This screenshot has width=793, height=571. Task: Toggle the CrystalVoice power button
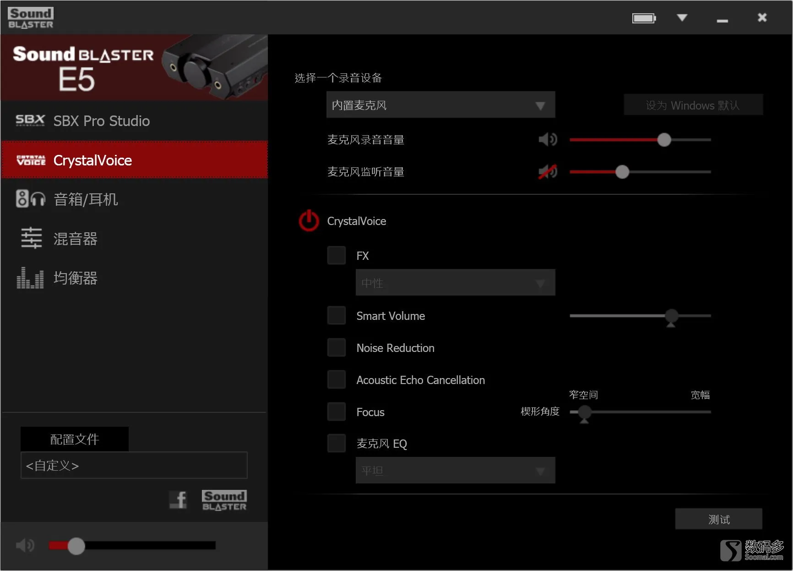[309, 221]
